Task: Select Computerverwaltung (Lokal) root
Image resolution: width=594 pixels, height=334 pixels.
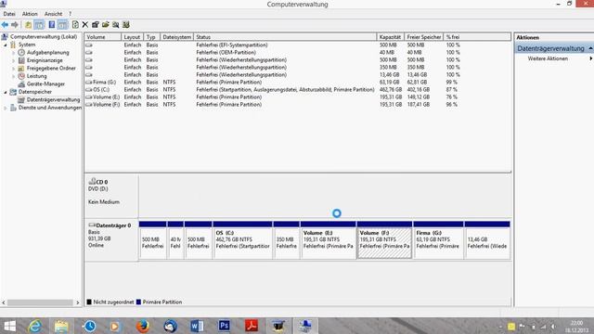Action: (x=44, y=37)
